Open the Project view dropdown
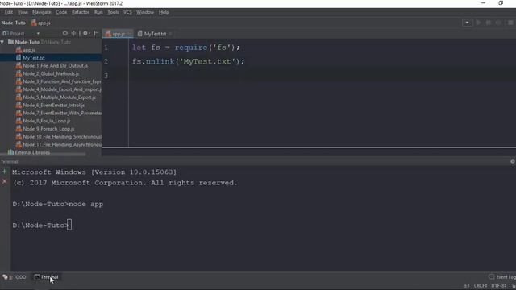Image resolution: width=516 pixels, height=290 pixels. pyautogui.click(x=38, y=33)
